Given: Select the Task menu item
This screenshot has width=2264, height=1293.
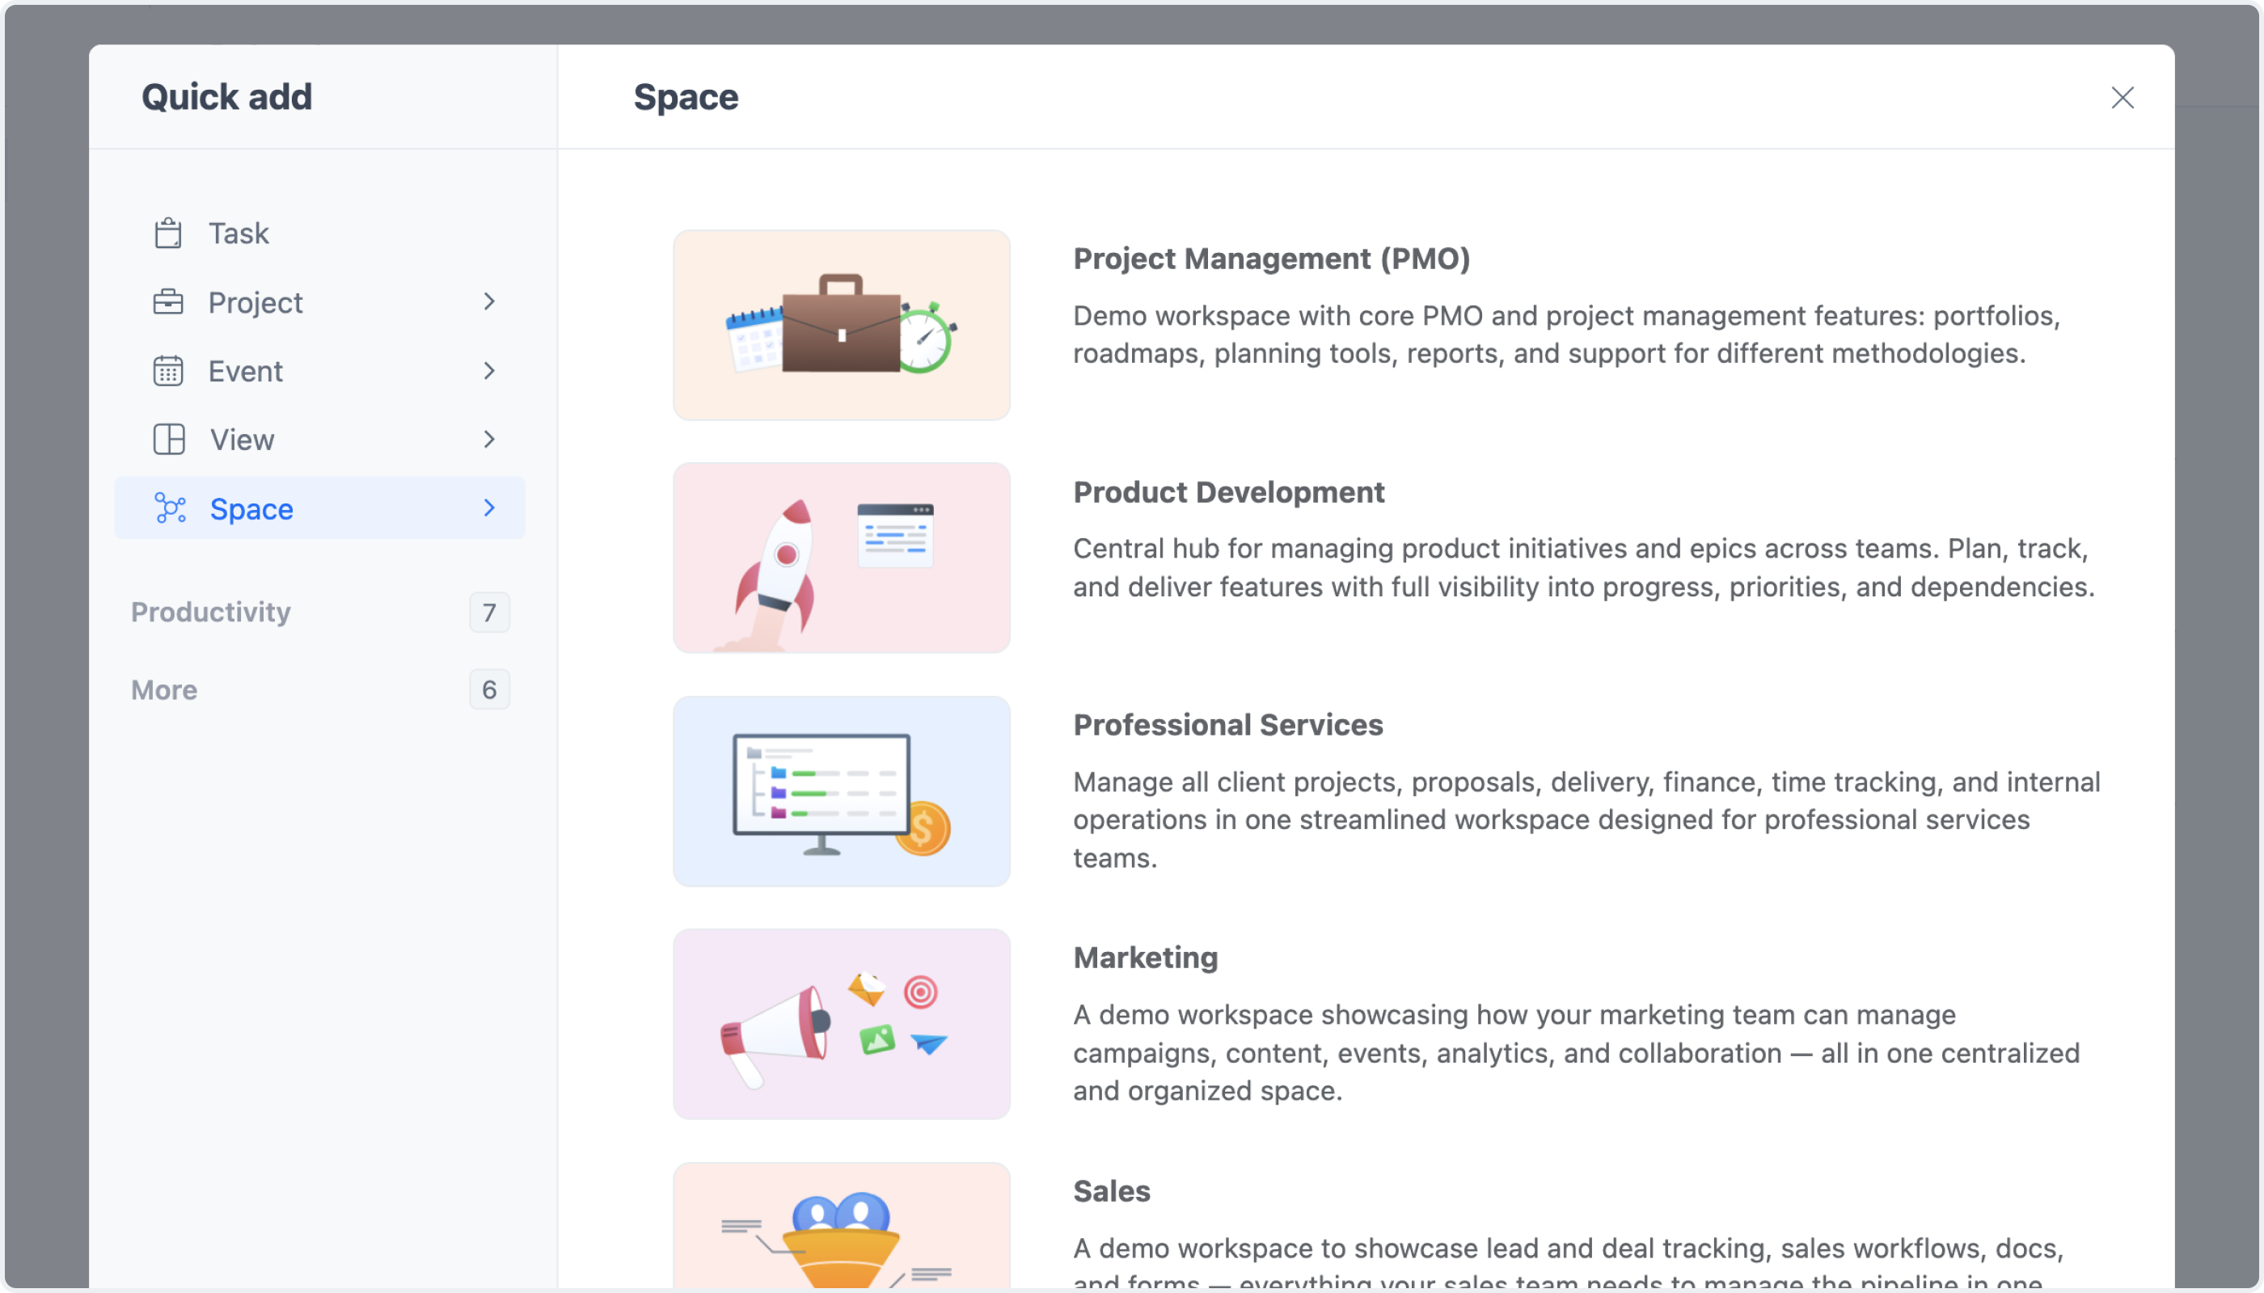Looking at the screenshot, I should (x=239, y=234).
